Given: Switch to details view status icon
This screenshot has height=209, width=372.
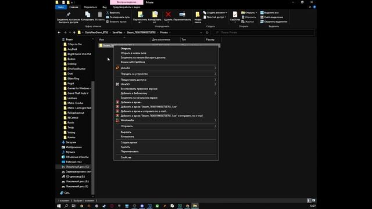Looking at the screenshot, I should pyautogui.click(x=309, y=200).
